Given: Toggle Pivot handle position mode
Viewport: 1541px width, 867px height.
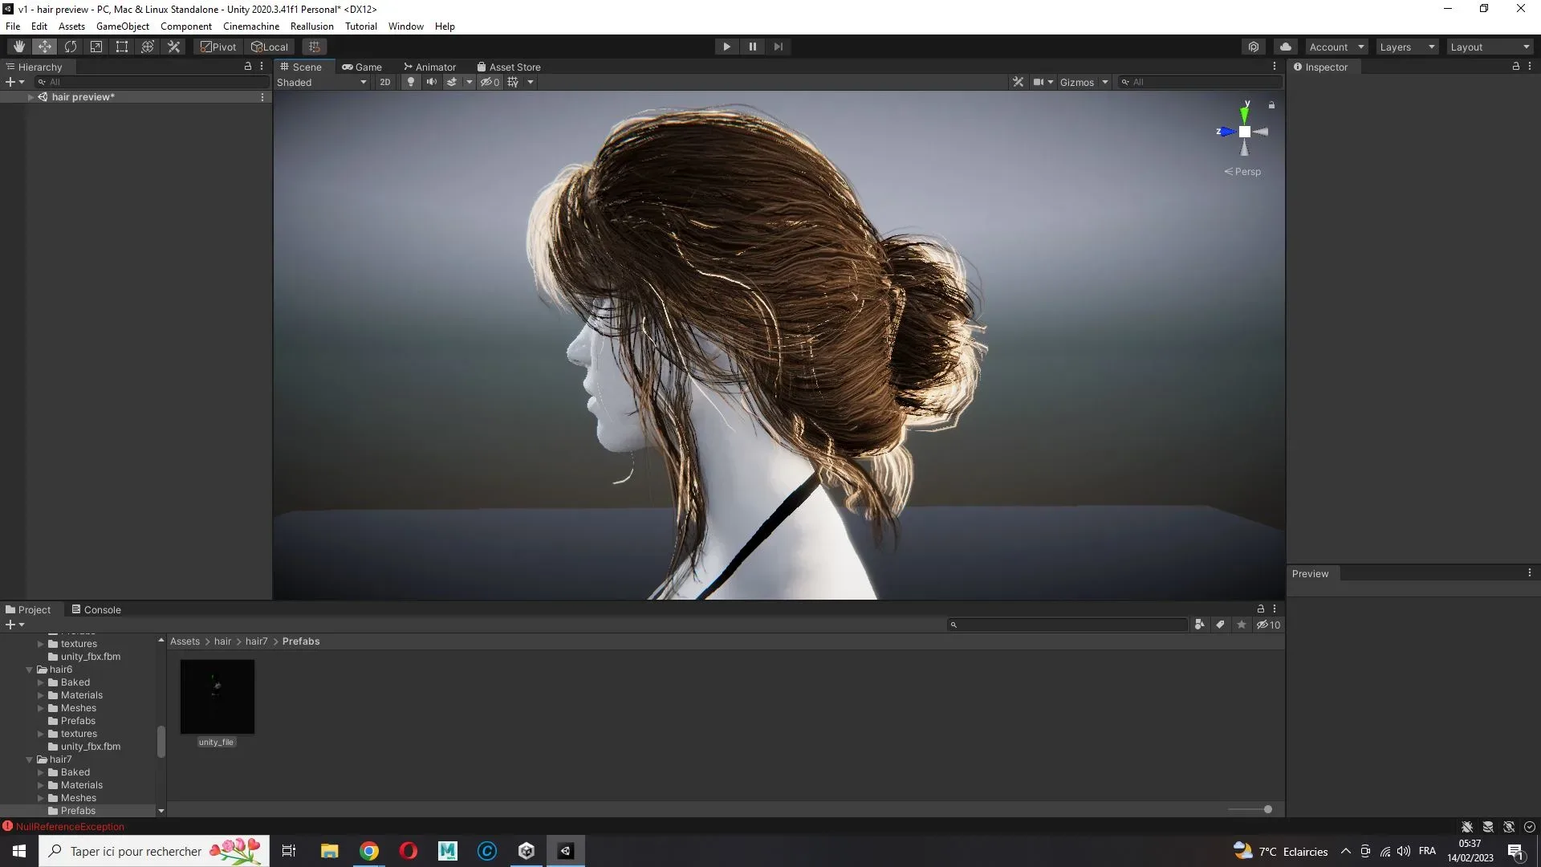Looking at the screenshot, I should (x=217, y=46).
